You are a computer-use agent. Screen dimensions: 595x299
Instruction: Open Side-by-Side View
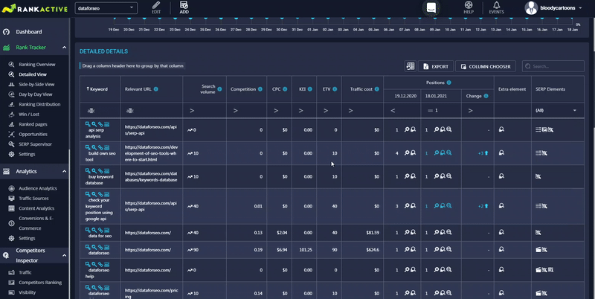[36, 84]
